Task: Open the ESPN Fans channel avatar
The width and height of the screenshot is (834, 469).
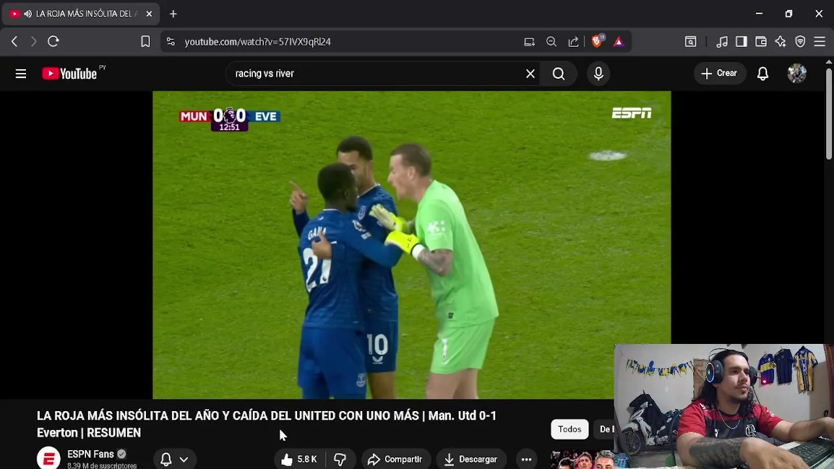Action: 49,458
